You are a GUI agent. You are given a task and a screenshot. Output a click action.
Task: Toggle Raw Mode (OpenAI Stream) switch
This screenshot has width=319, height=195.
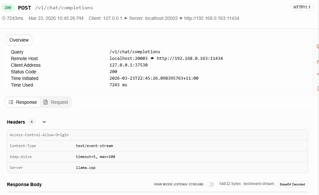coord(210,184)
